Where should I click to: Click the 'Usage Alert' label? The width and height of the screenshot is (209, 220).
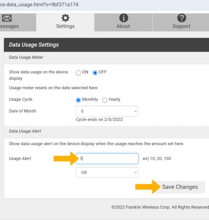tap(20, 158)
